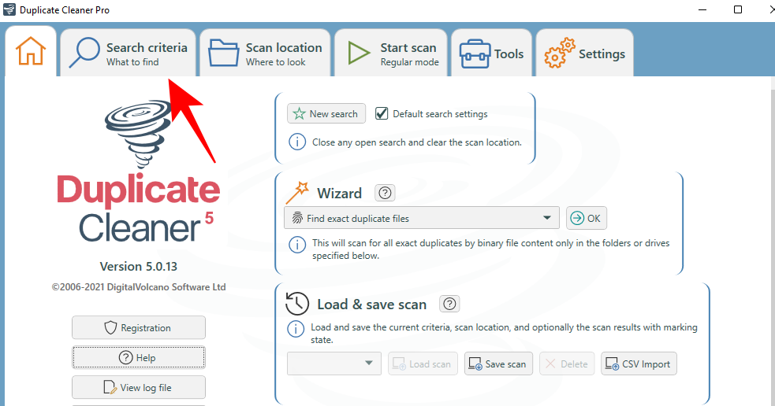Viewport: 775px width, 406px height.
Task: Click the Save scan button
Action: [x=498, y=364]
